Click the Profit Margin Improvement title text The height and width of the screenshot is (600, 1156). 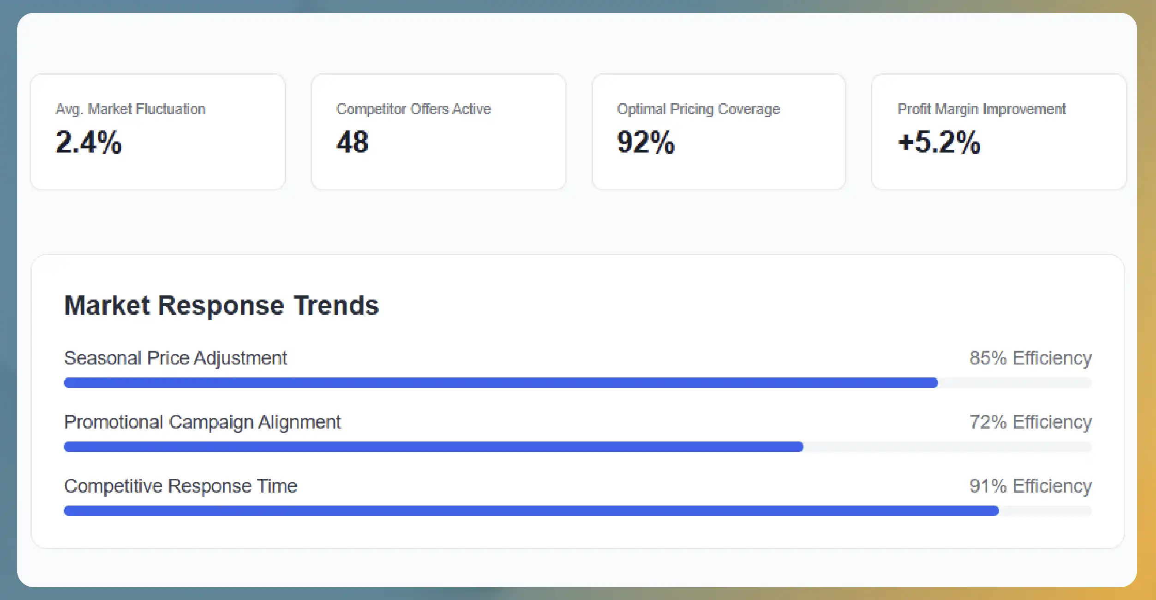(x=982, y=109)
